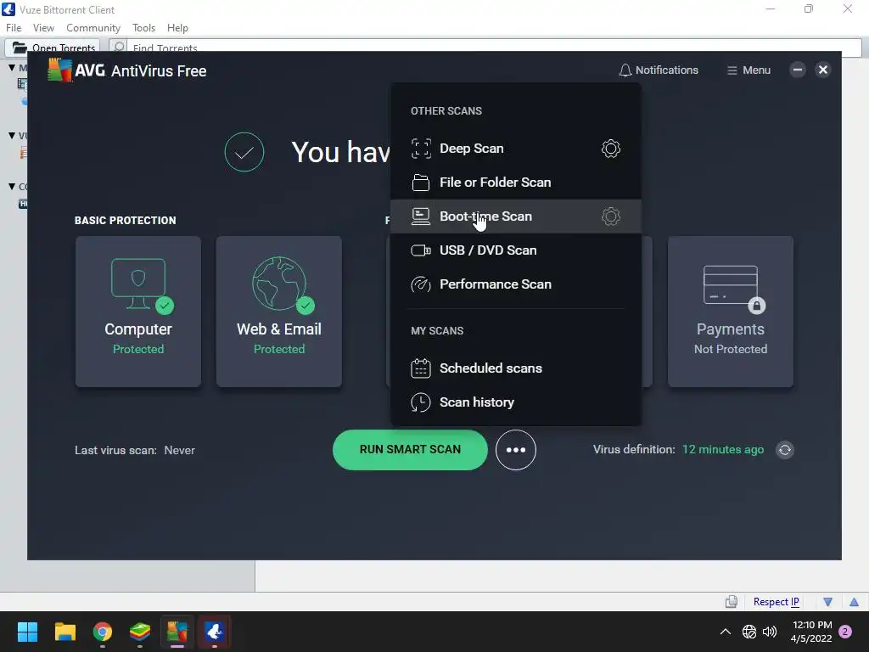
Task: Switch to AVG in the taskbar
Action: tap(177, 632)
